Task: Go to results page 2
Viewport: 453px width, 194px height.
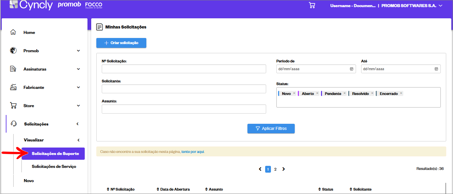Action: point(275,169)
